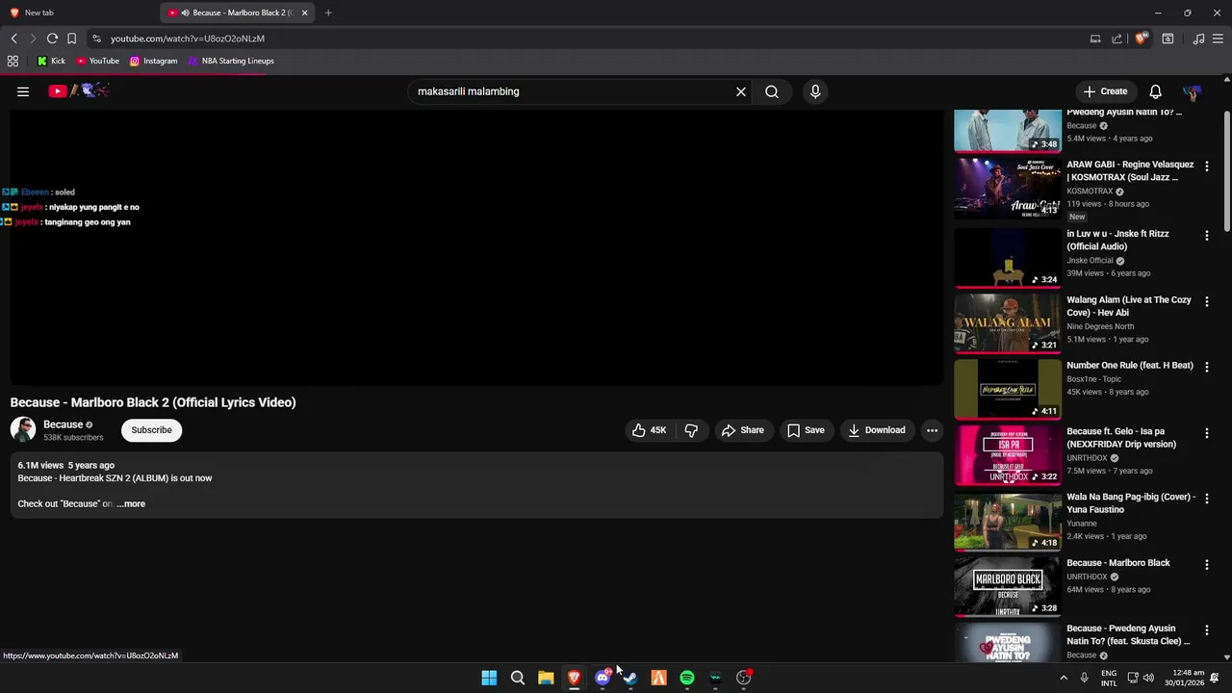Clear the search box with the X icon
This screenshot has height=693, width=1232.
[741, 91]
